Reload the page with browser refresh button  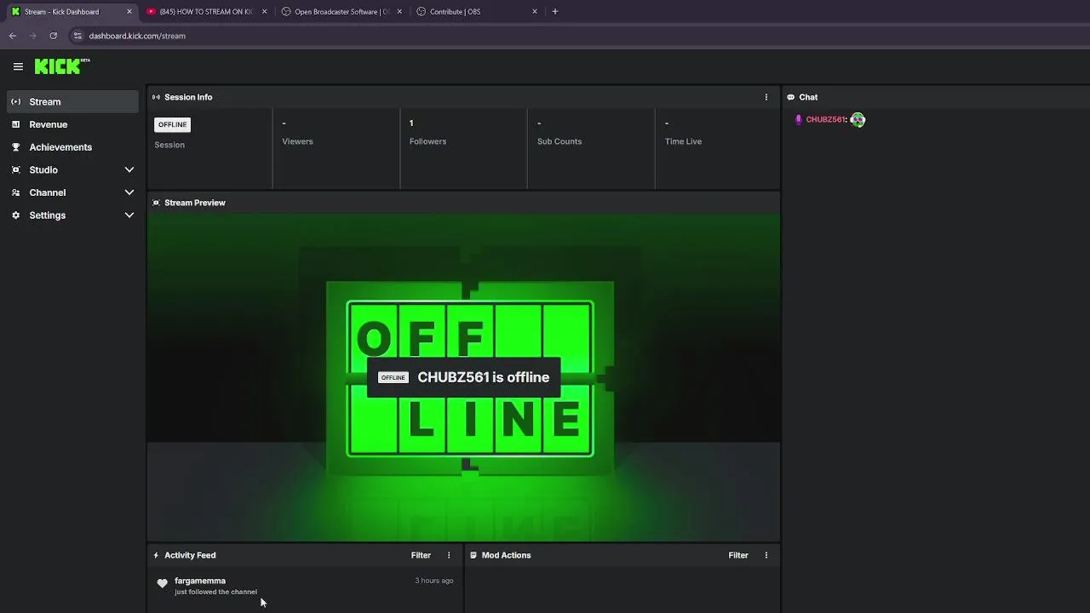click(x=53, y=36)
